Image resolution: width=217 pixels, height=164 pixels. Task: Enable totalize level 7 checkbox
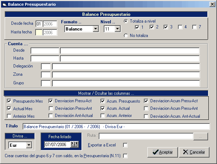194,27
